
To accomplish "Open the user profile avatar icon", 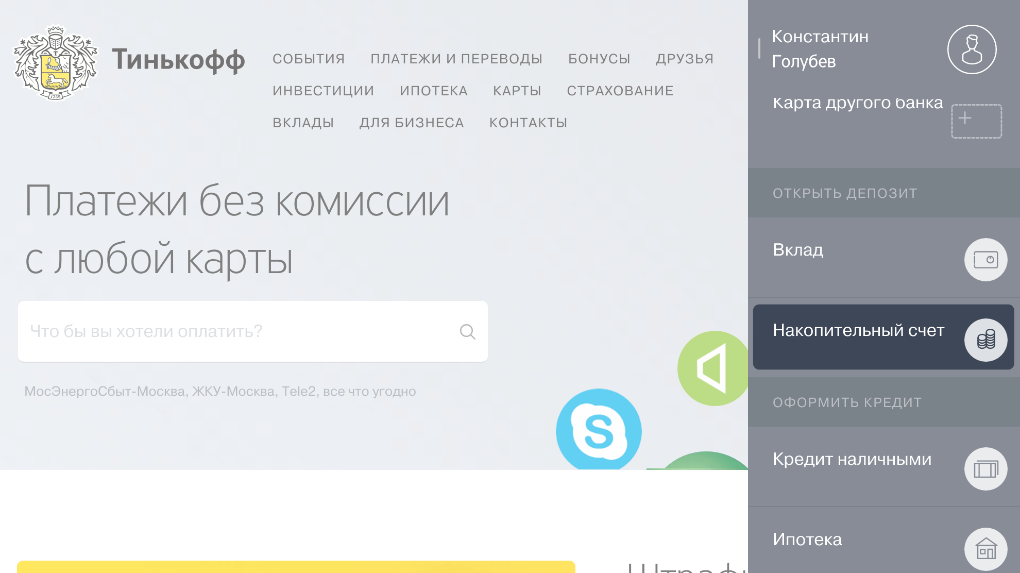I will coord(972,49).
